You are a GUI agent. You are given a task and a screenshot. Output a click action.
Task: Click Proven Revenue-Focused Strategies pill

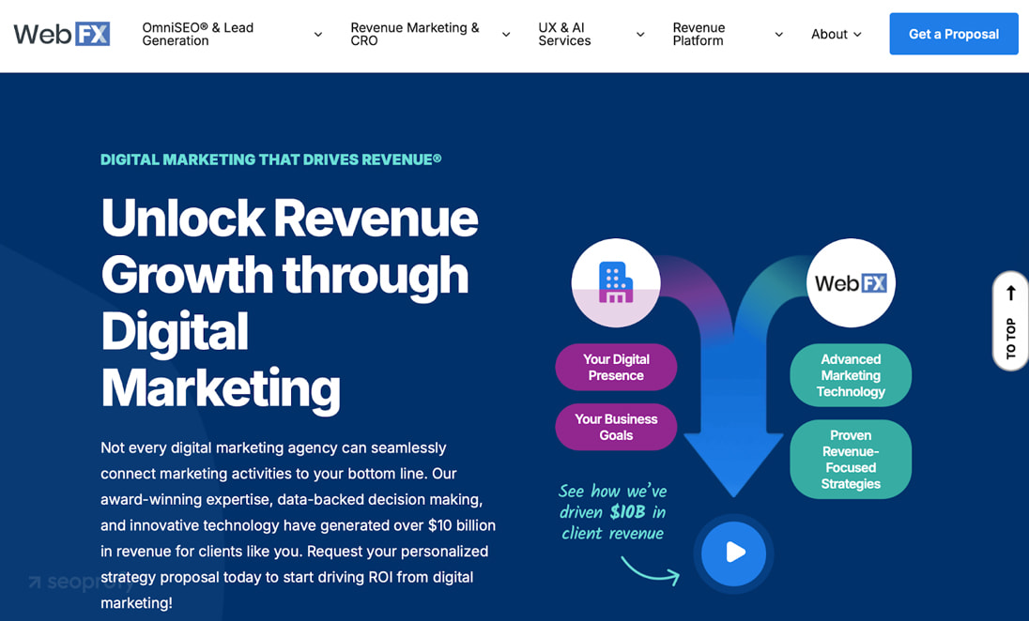[851, 460]
